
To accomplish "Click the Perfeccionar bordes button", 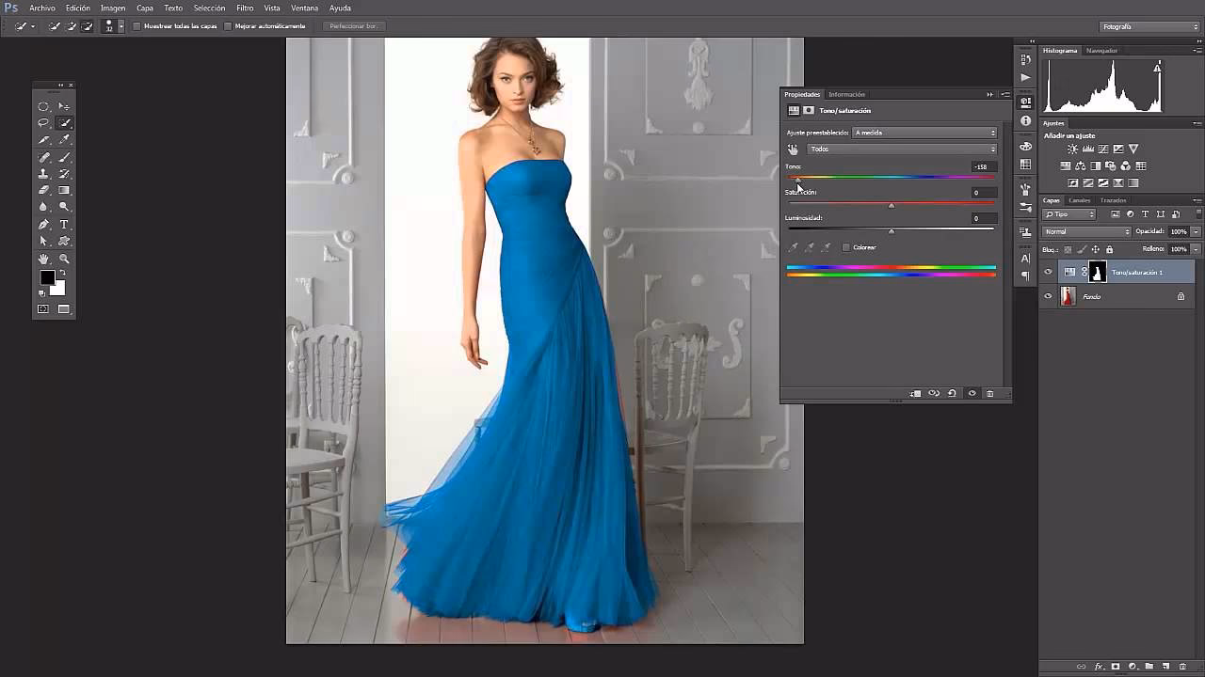I will 353,25.
